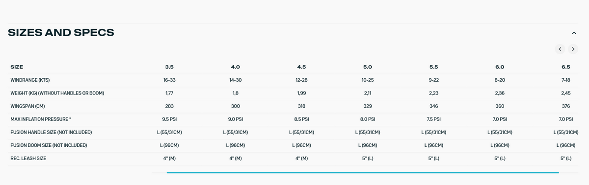The image size is (589, 185).
Task: Select the 6.5 size column header
Action: (565, 67)
